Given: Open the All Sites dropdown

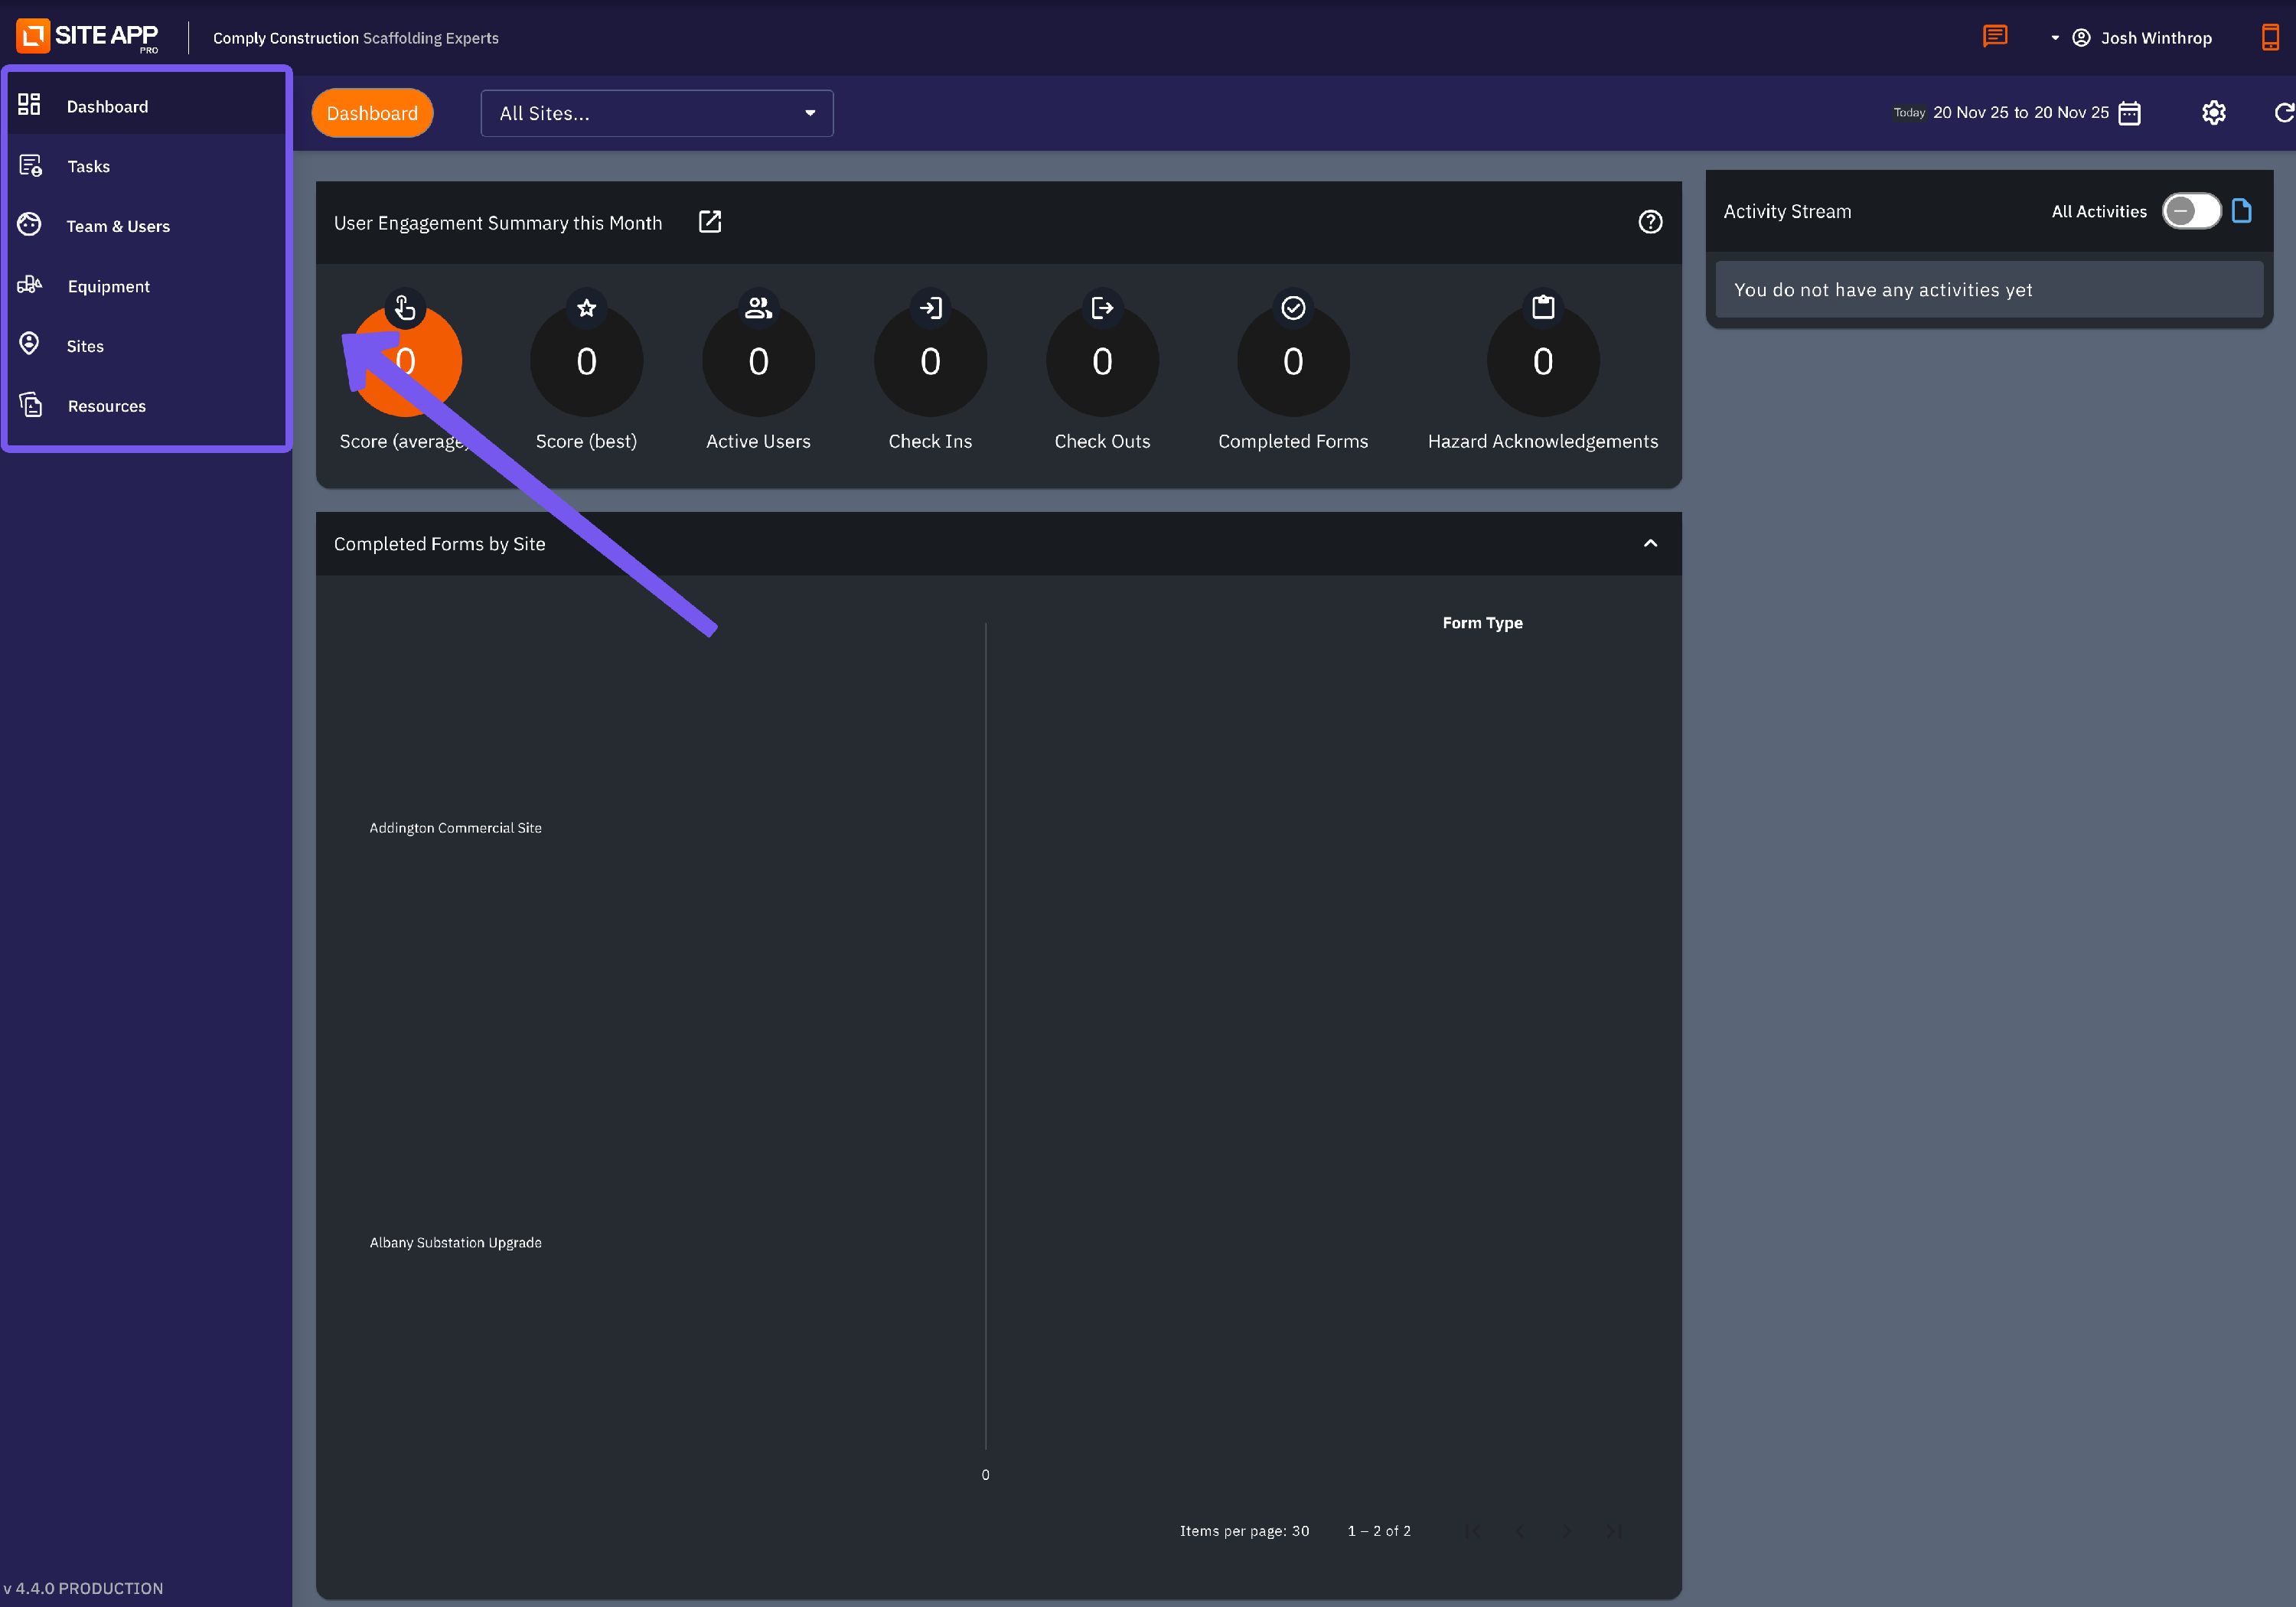Looking at the screenshot, I should coord(656,113).
